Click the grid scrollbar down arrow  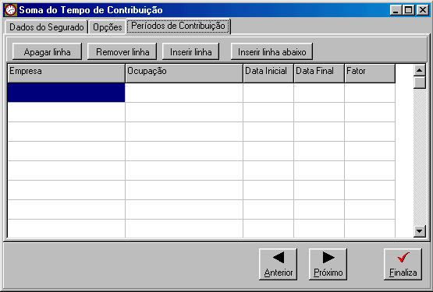[x=420, y=231]
